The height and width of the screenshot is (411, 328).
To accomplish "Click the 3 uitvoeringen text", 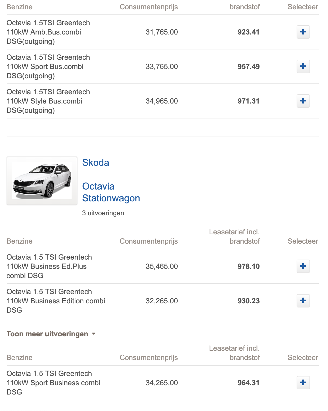I will [x=103, y=213].
